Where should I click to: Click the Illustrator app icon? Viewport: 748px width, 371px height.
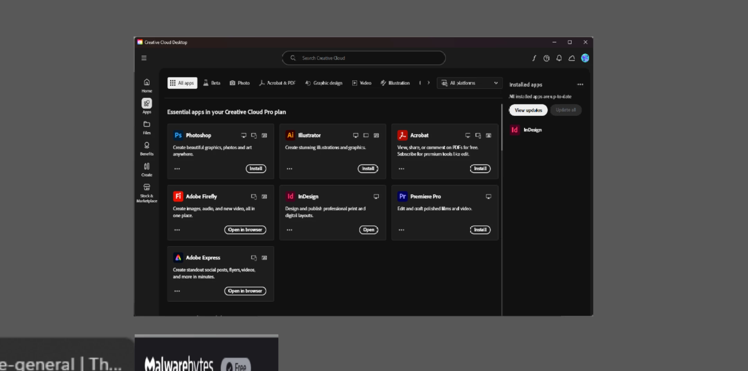(290, 135)
